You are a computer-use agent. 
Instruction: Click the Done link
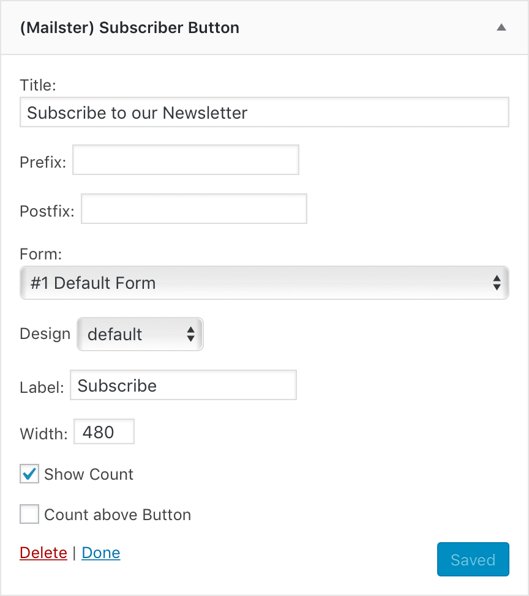[100, 552]
